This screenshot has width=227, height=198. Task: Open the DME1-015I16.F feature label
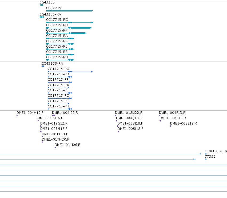(x=50, y=118)
